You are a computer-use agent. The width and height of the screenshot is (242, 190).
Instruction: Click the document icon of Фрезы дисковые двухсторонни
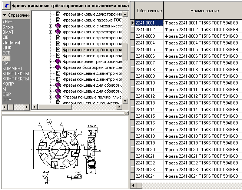click(x=58, y=14)
